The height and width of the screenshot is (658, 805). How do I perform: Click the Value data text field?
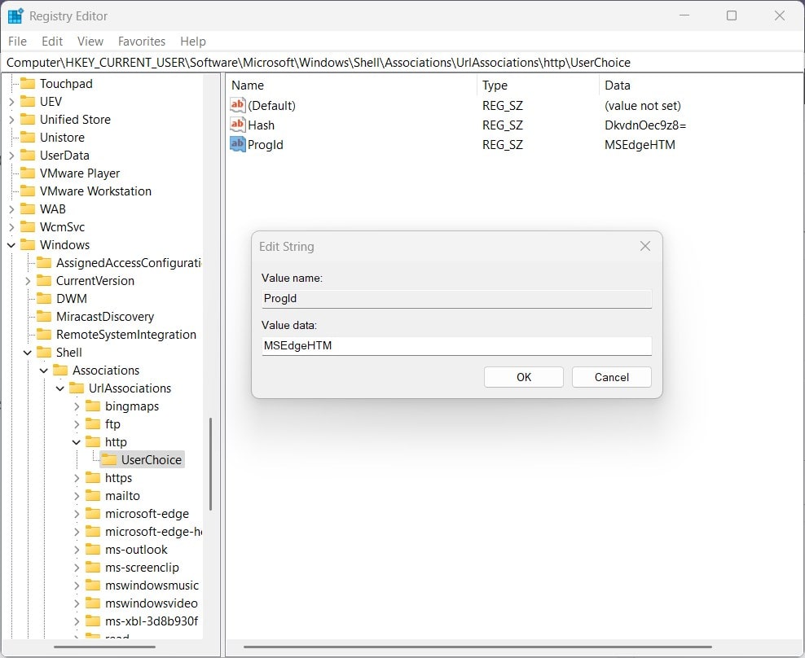(x=455, y=345)
